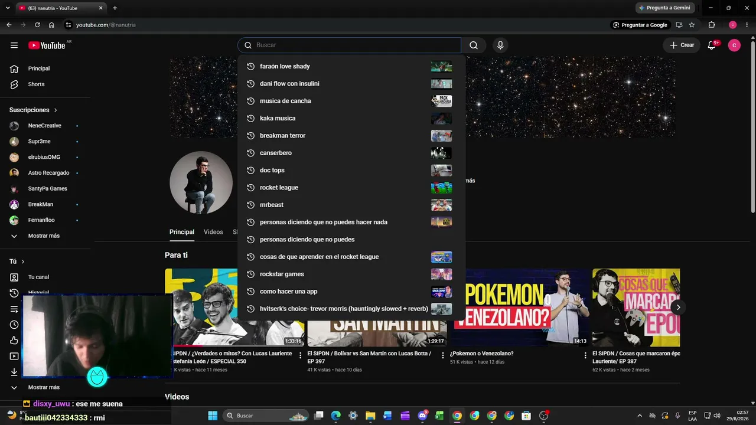Click the Fernanfloo channel avatar
756x425 pixels.
[14, 220]
